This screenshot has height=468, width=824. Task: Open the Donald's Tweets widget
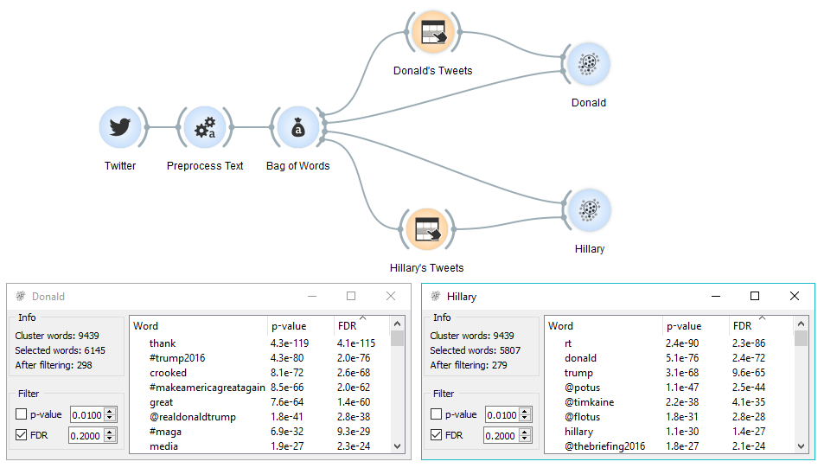tap(433, 33)
